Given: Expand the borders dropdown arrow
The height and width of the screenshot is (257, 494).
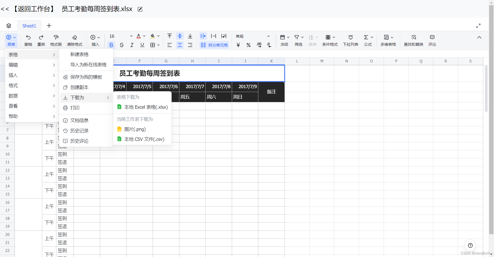Looking at the screenshot, I should point(158,45).
